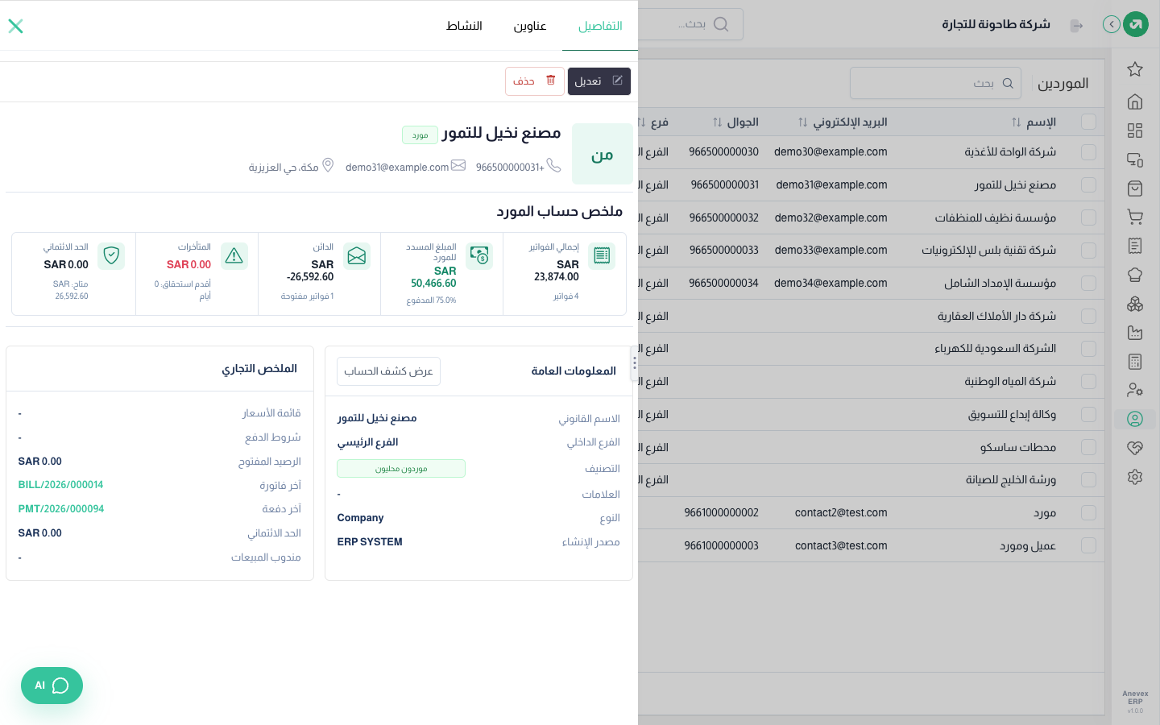Select checkbox for شركة دار الأملاك العقارية
Viewport: 1160px width, 725px height.
tap(1088, 317)
